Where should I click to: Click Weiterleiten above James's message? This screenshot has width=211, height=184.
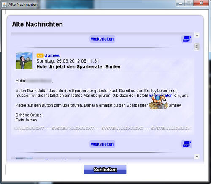102,39
